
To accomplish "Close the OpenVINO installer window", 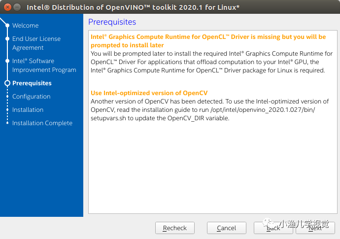I will (x=6, y=7).
